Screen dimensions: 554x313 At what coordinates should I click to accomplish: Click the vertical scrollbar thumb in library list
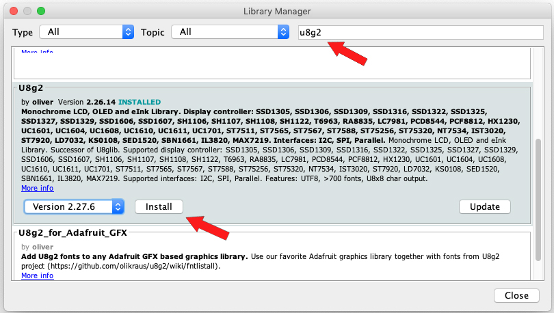click(538, 200)
